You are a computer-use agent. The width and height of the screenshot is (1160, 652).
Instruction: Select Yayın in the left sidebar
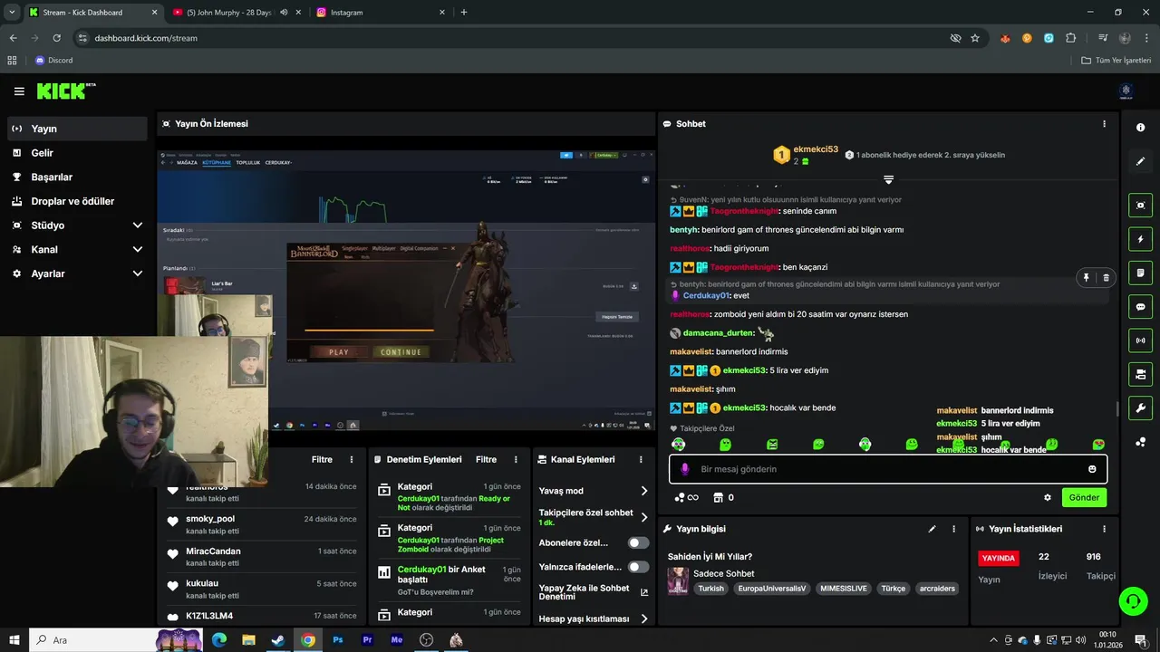coord(78,129)
